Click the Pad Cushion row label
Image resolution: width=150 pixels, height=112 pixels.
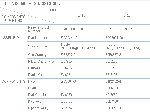[x=38, y=95]
